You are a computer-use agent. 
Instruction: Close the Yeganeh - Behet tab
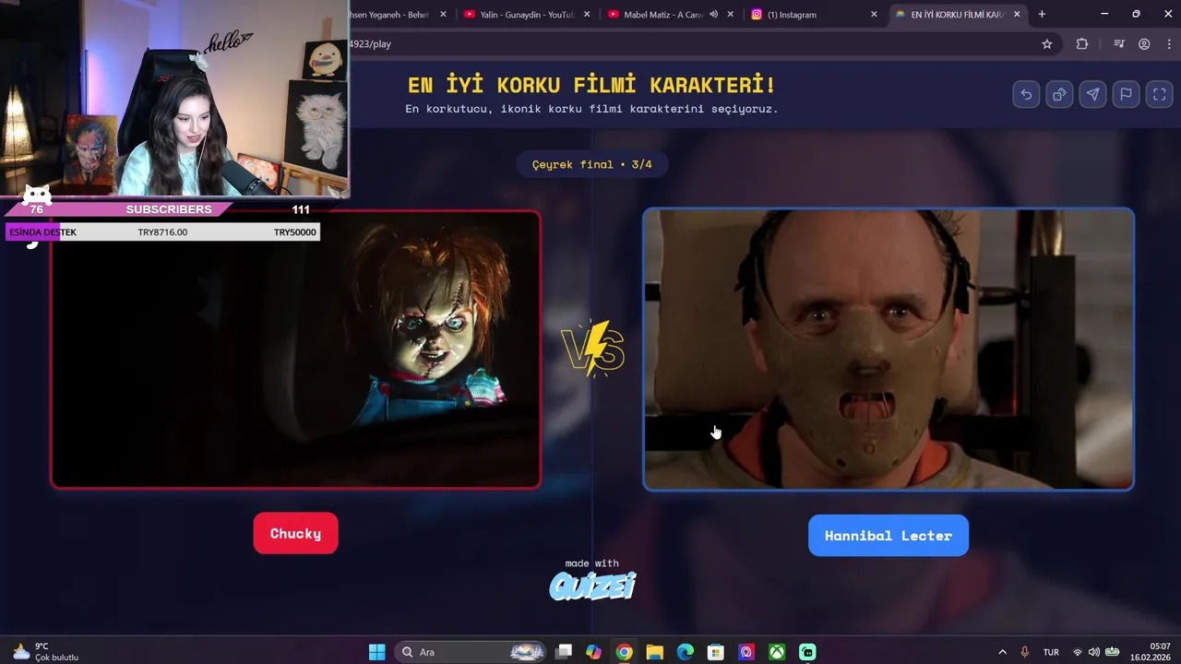(443, 14)
